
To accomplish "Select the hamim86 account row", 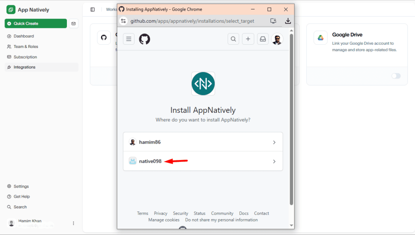I will point(203,142).
